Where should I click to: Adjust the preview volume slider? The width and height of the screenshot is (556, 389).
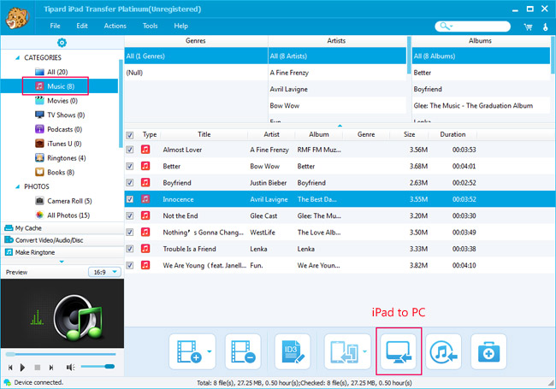(98, 367)
